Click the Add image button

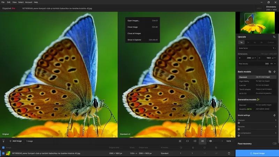15,141
